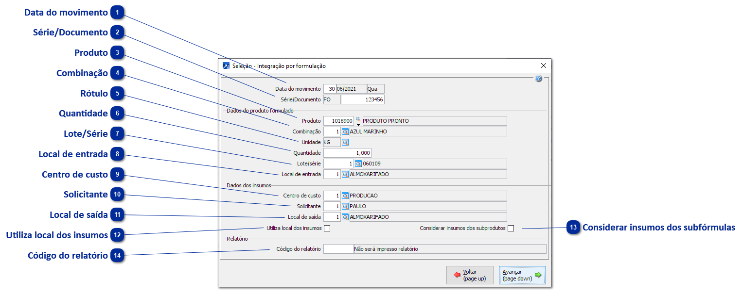Click the Unidade field showing KG
The image size is (743, 295).
click(332, 142)
